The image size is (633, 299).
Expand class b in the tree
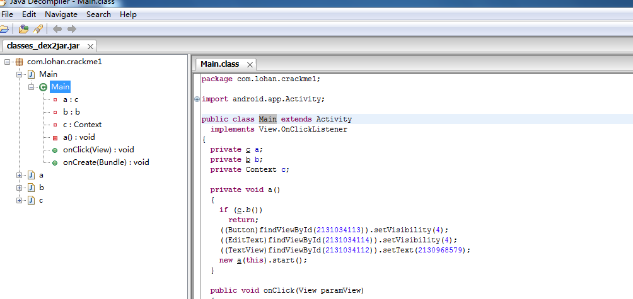tap(20, 188)
